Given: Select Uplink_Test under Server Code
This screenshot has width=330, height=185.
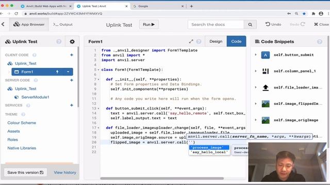Looking at the screenshot, I should 25,89.
